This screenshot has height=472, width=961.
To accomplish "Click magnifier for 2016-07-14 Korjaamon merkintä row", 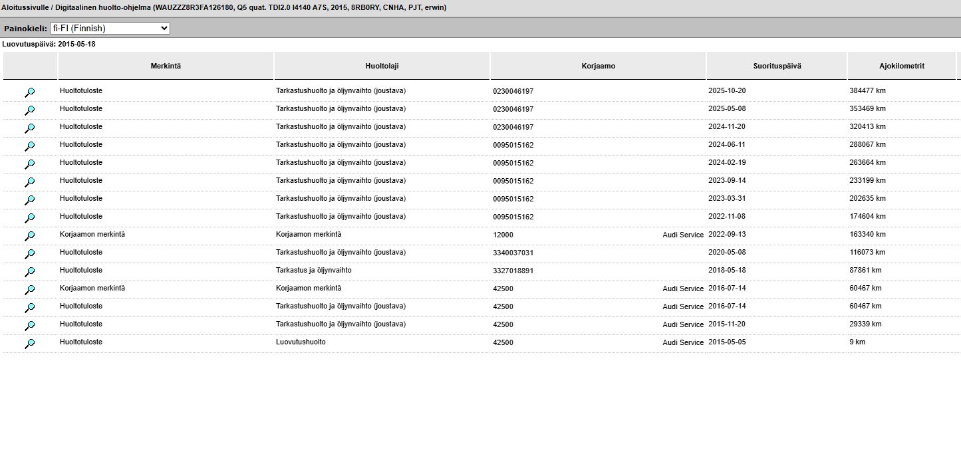I will 30,290.
